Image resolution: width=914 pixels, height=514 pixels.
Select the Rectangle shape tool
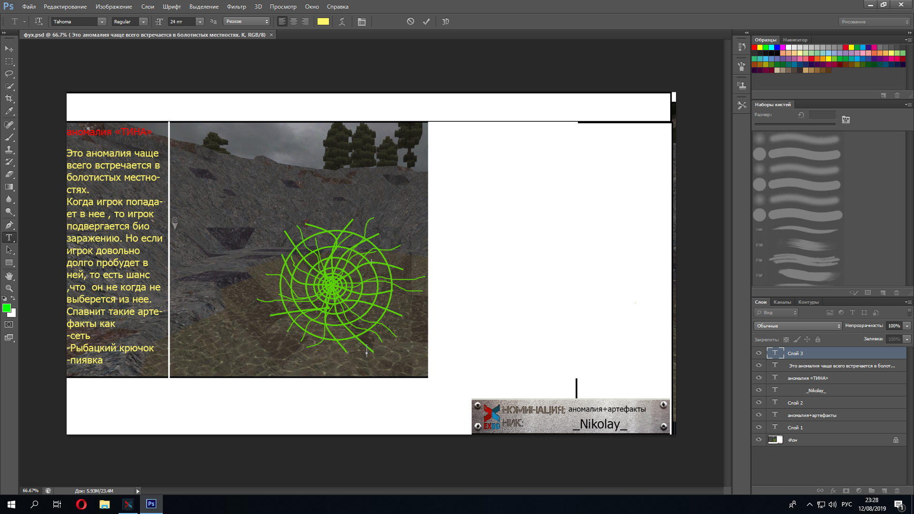[9, 263]
